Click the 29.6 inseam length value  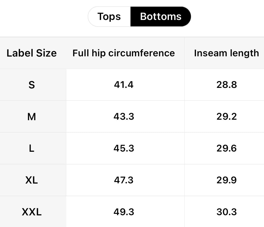tap(227, 148)
